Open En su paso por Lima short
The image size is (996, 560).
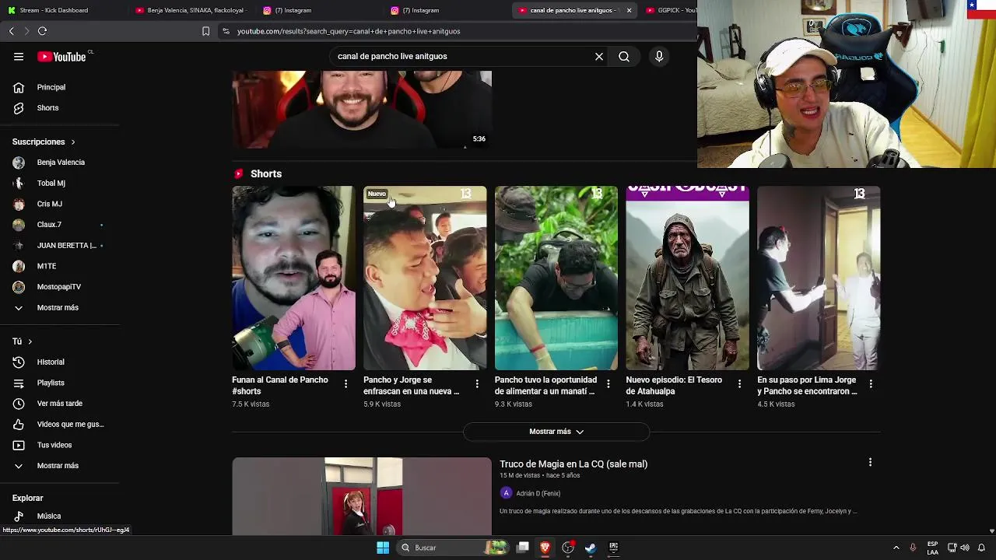(x=819, y=278)
